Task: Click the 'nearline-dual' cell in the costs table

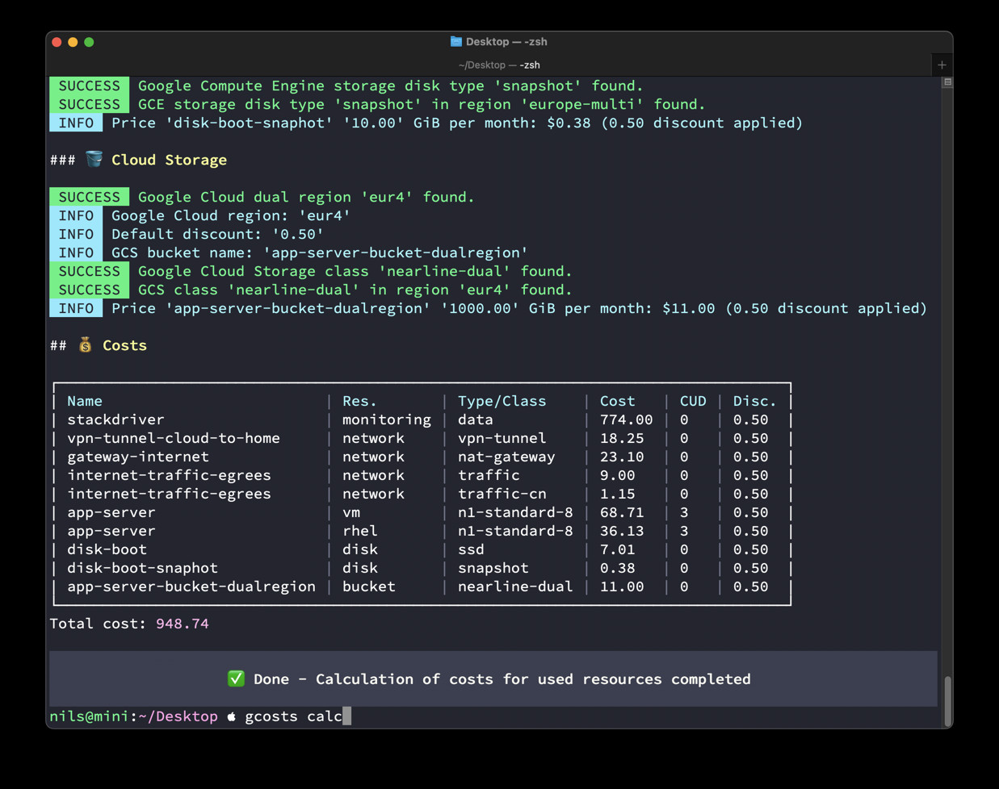Action: (x=514, y=587)
